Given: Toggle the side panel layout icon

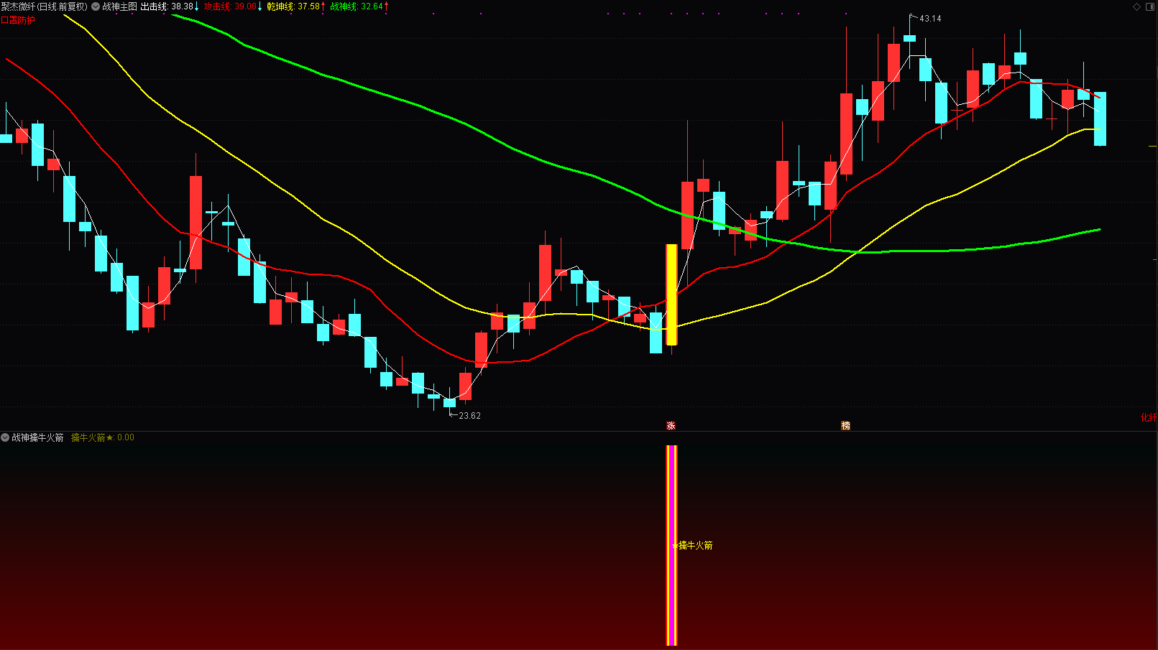Looking at the screenshot, I should [x=1149, y=6].
